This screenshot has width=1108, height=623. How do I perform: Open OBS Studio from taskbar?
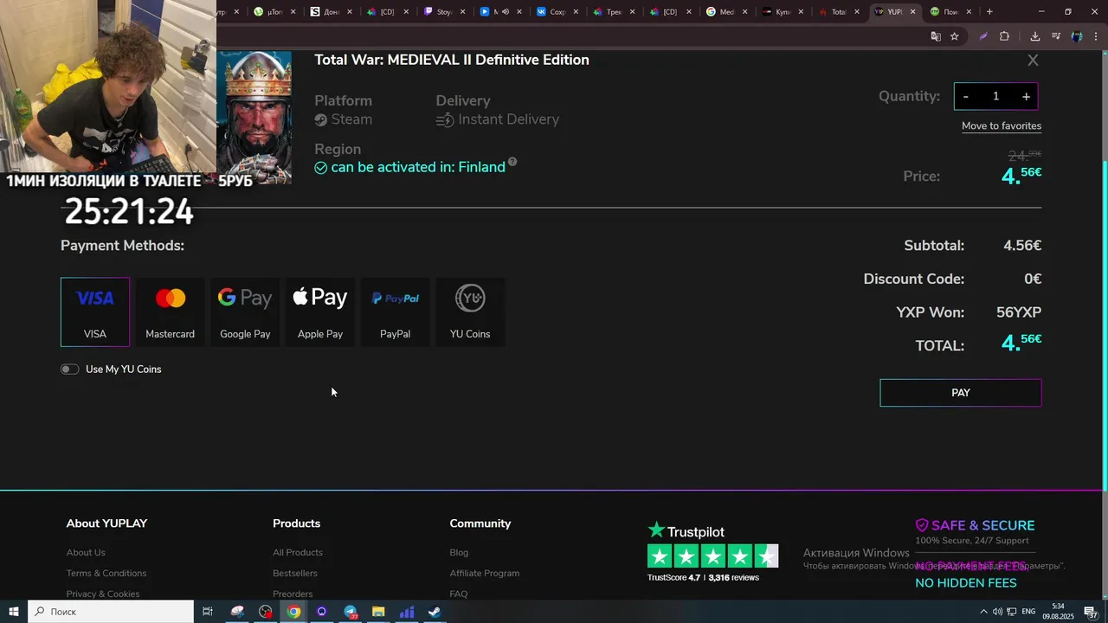point(266,612)
